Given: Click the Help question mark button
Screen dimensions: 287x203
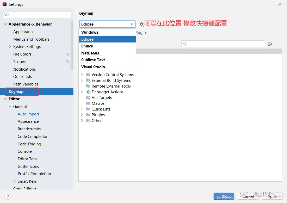Looking at the screenshot, I should coord(8,196).
